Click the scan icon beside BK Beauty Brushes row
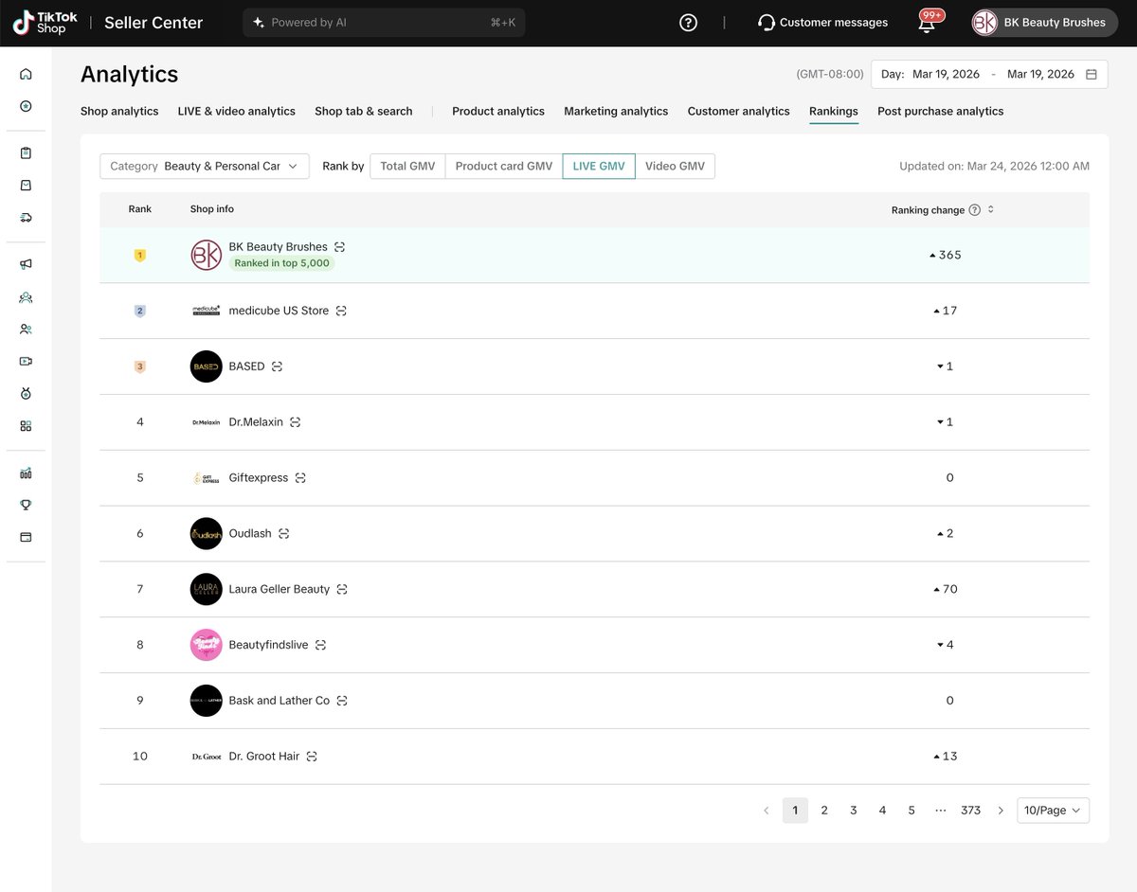 pos(339,247)
